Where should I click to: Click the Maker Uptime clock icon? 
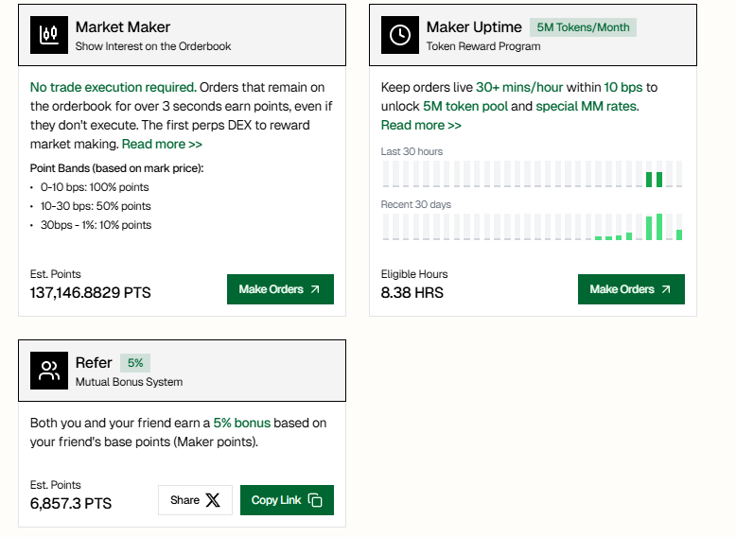[x=400, y=35]
